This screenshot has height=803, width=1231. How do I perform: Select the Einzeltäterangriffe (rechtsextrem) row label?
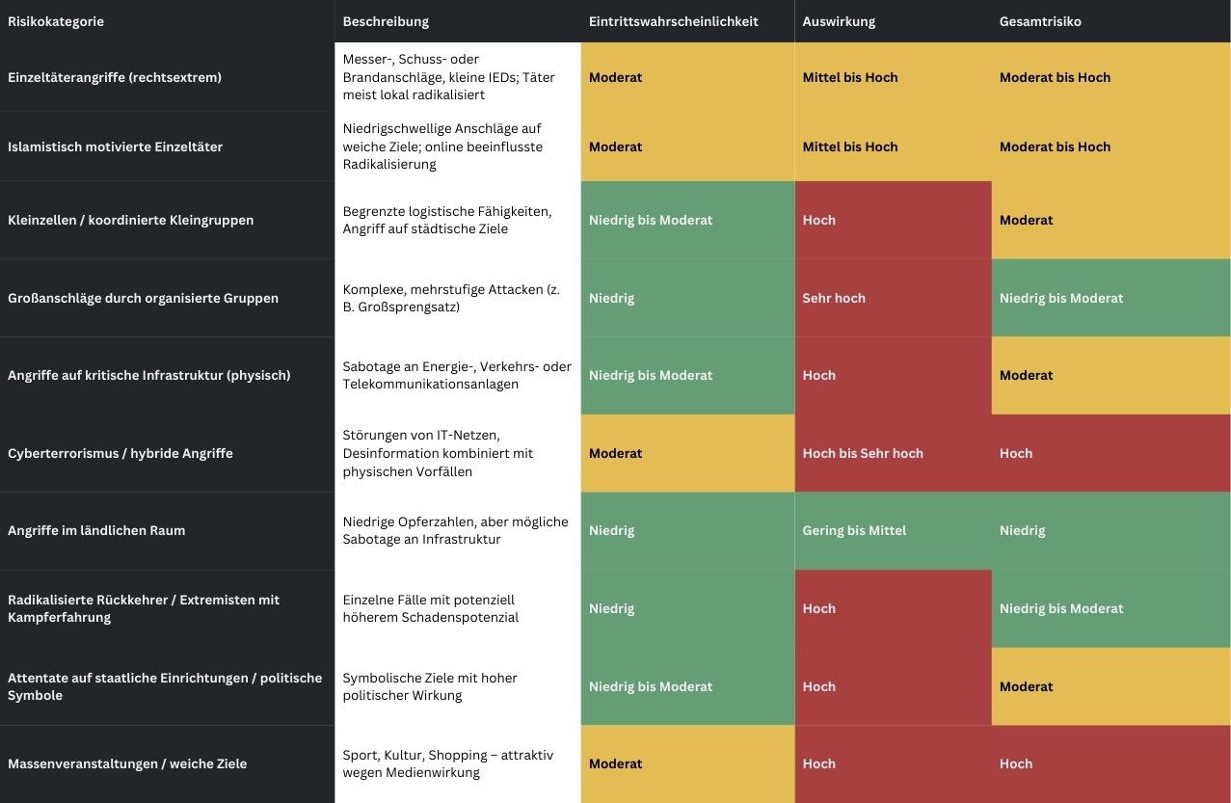click(x=115, y=77)
